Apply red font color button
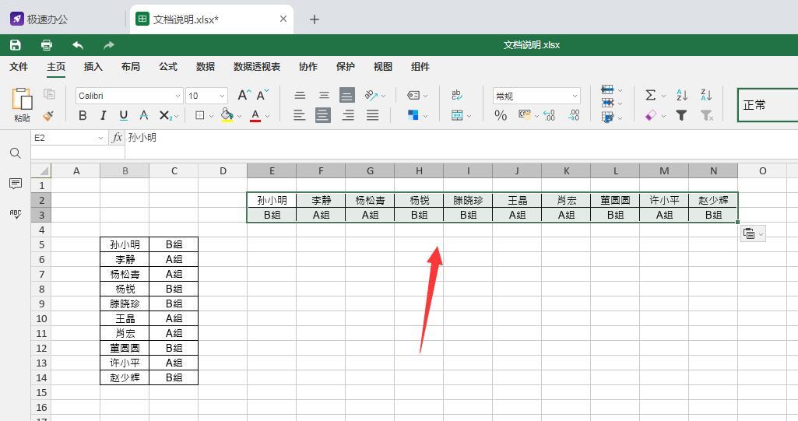798x421 pixels. click(x=255, y=115)
